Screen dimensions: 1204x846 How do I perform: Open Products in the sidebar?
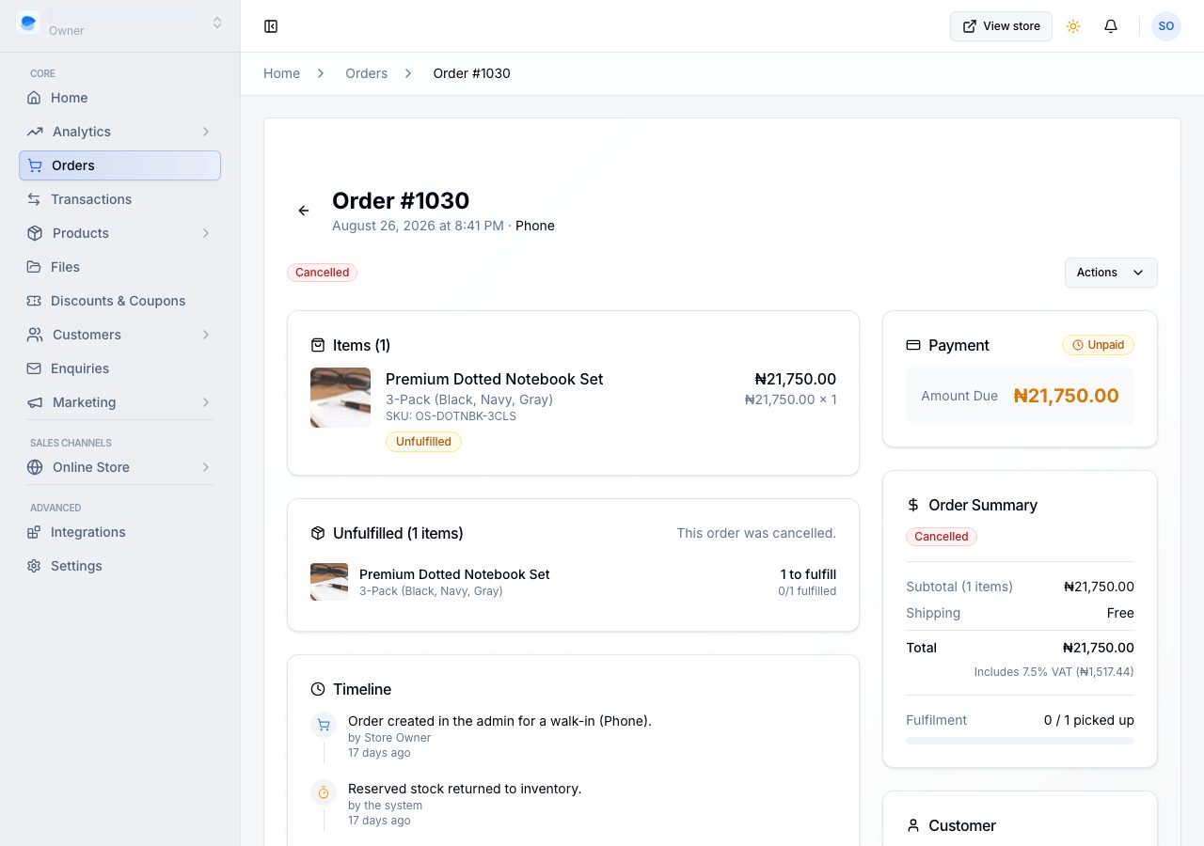click(119, 233)
